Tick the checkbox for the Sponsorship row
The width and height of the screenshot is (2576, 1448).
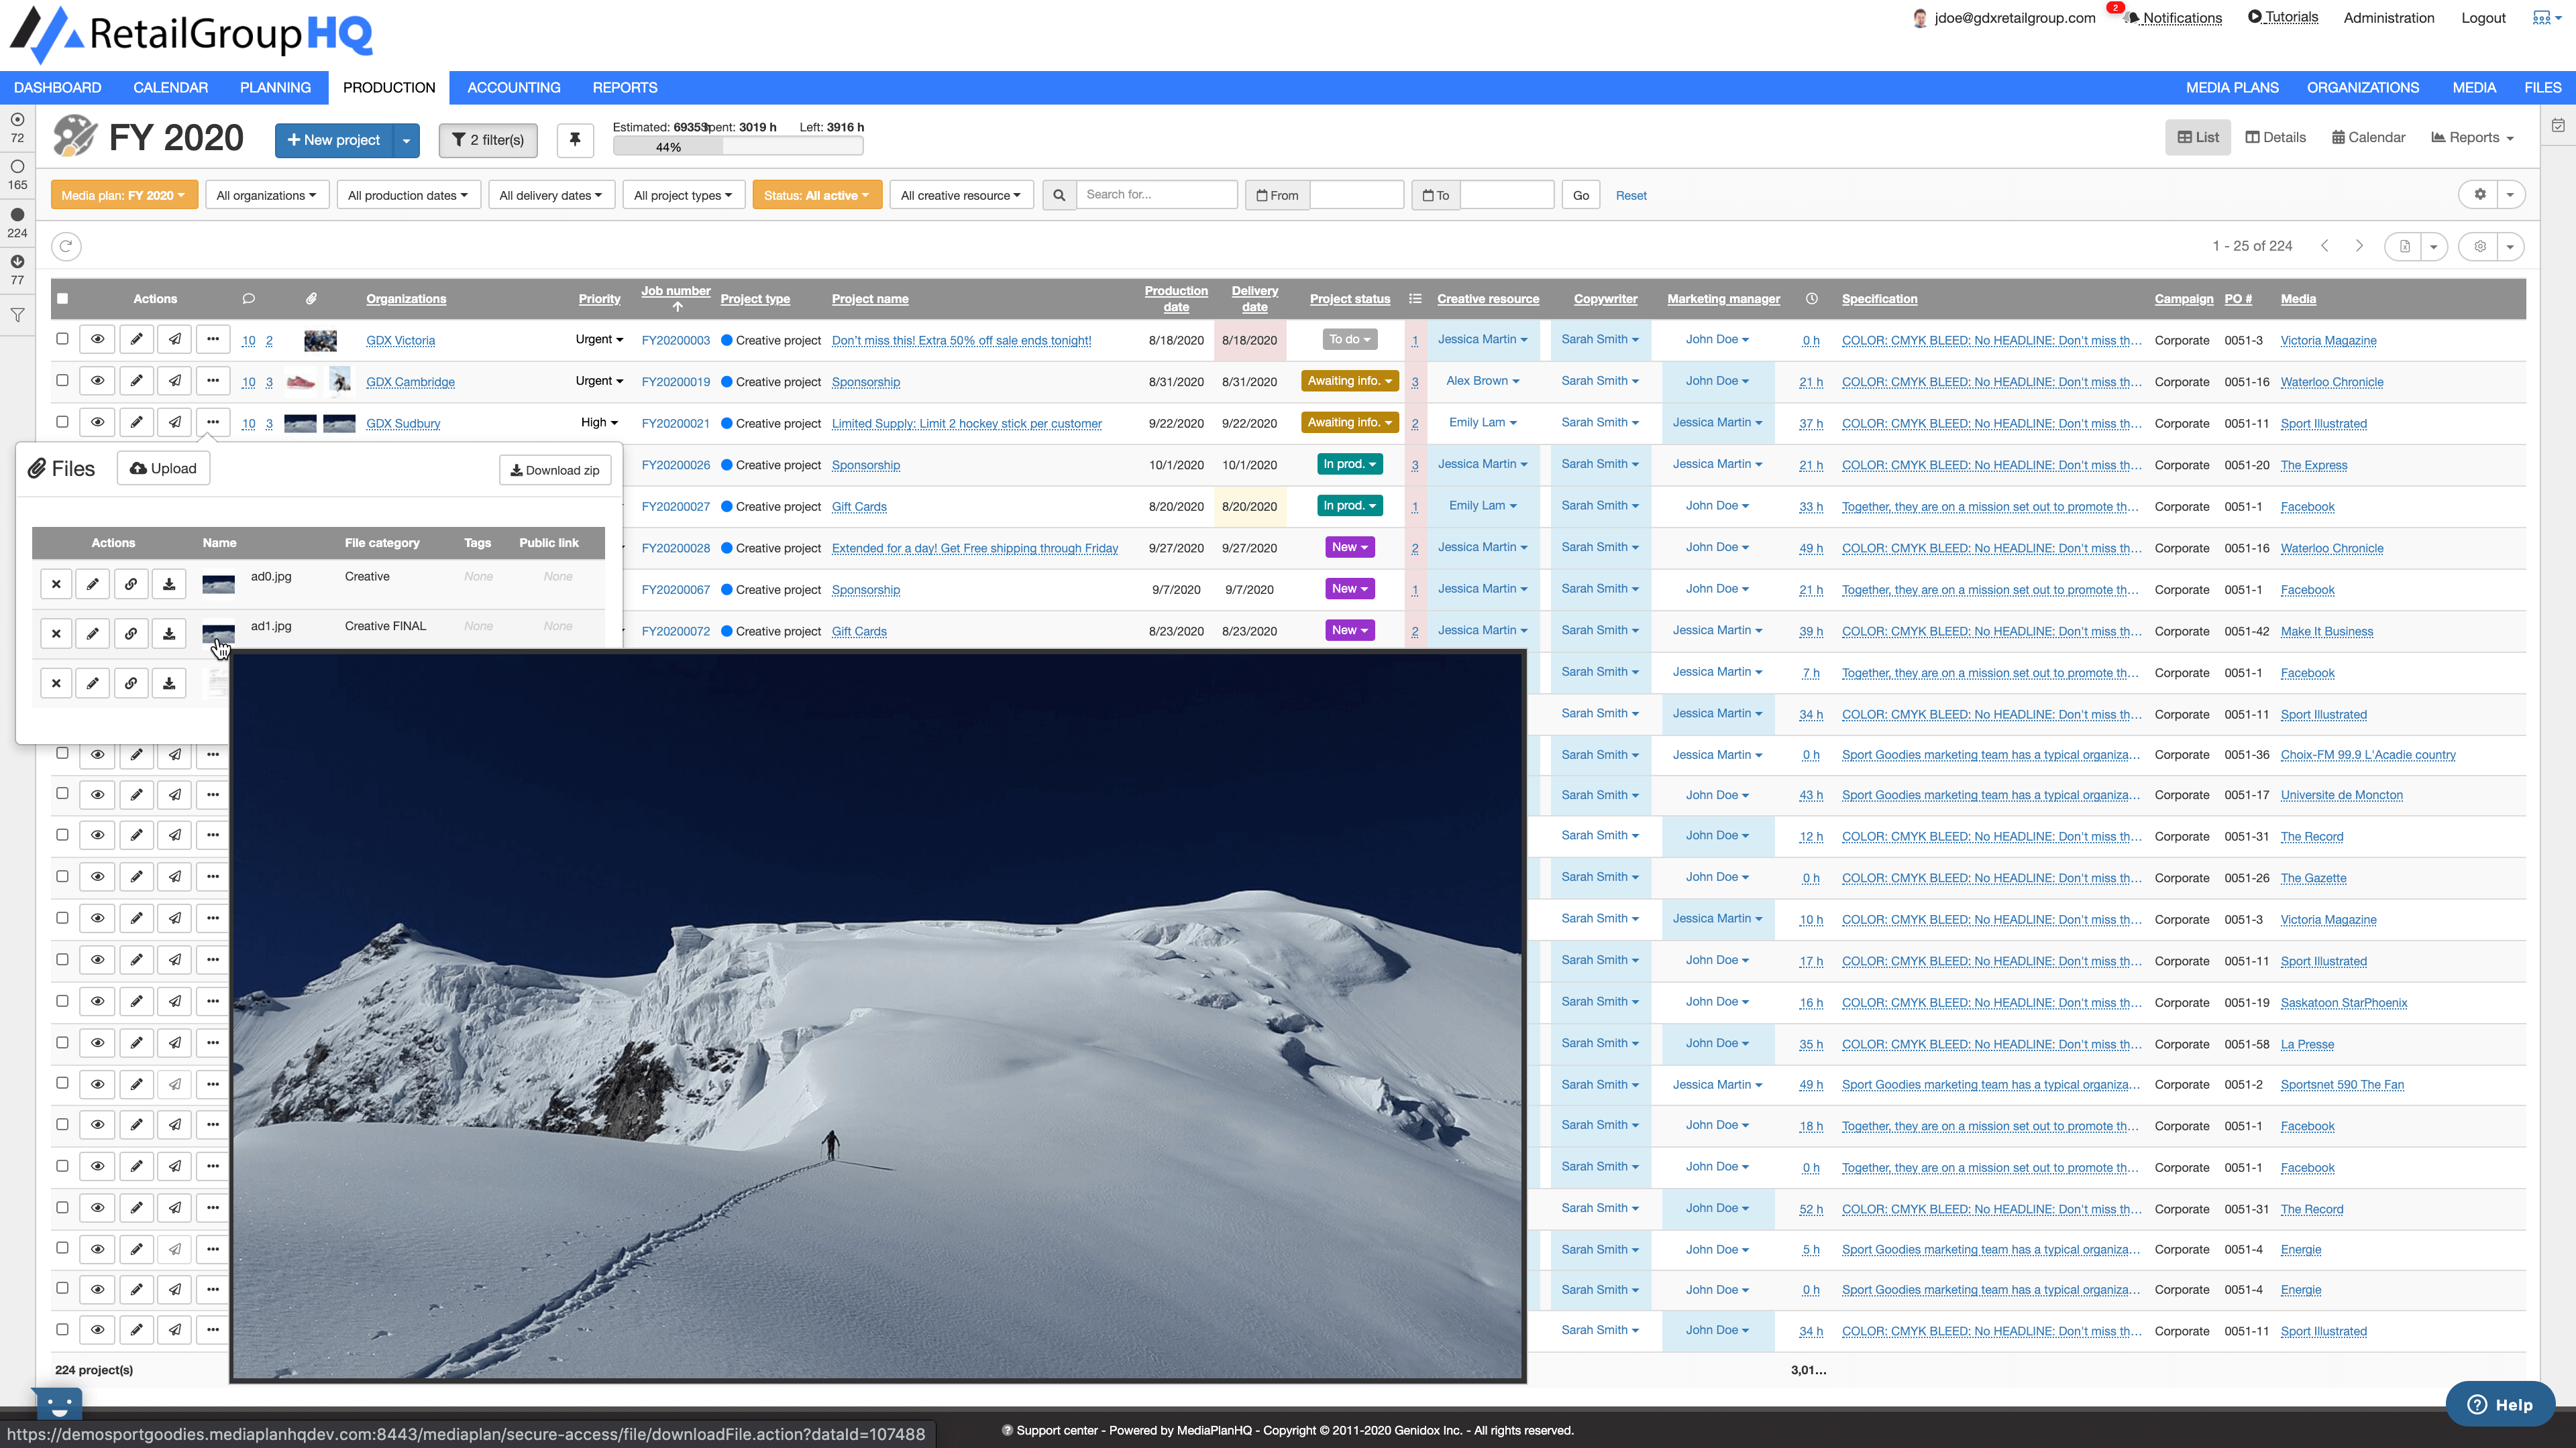pyautogui.click(x=62, y=381)
